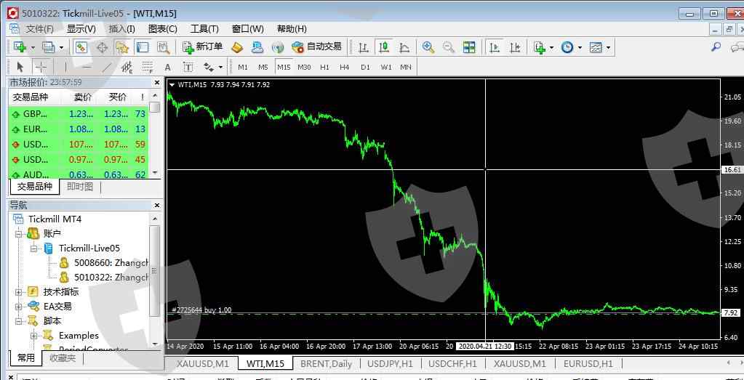Viewport: 744px width, 380px height.
Task: Select the Horizontal Line drawing tool
Action: 87,67
